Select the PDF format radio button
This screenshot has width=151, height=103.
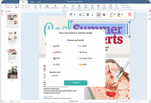point(52,46)
